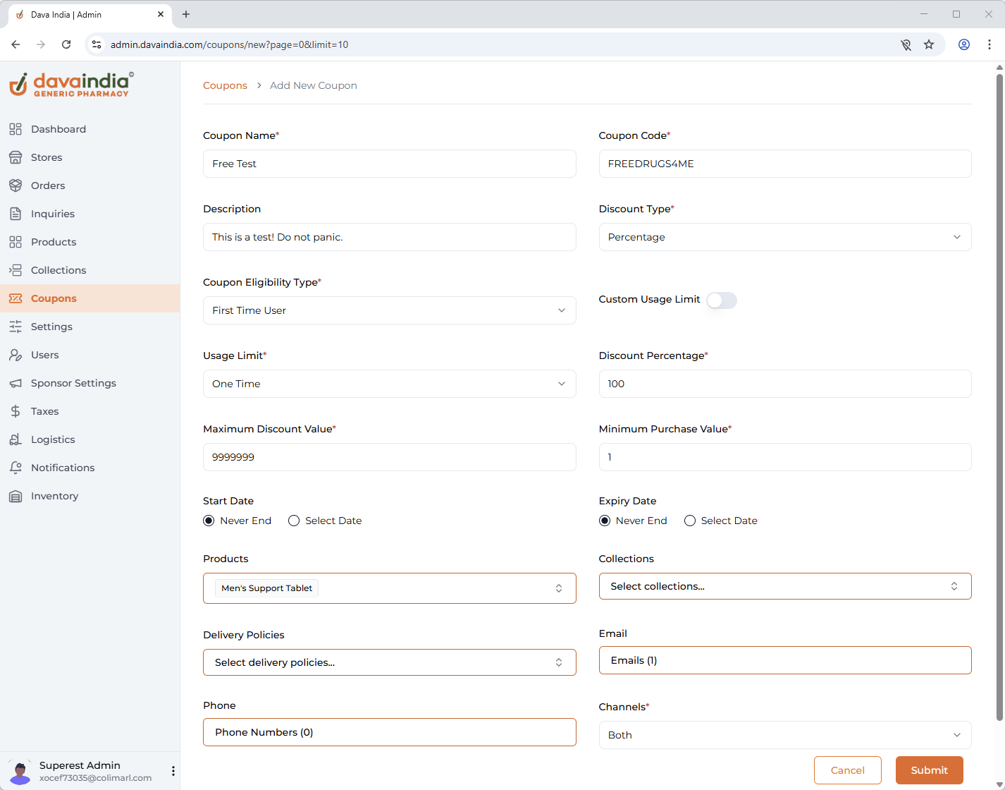1005x790 pixels.
Task: Click the Coupon Code input field
Action: pyautogui.click(x=784, y=164)
